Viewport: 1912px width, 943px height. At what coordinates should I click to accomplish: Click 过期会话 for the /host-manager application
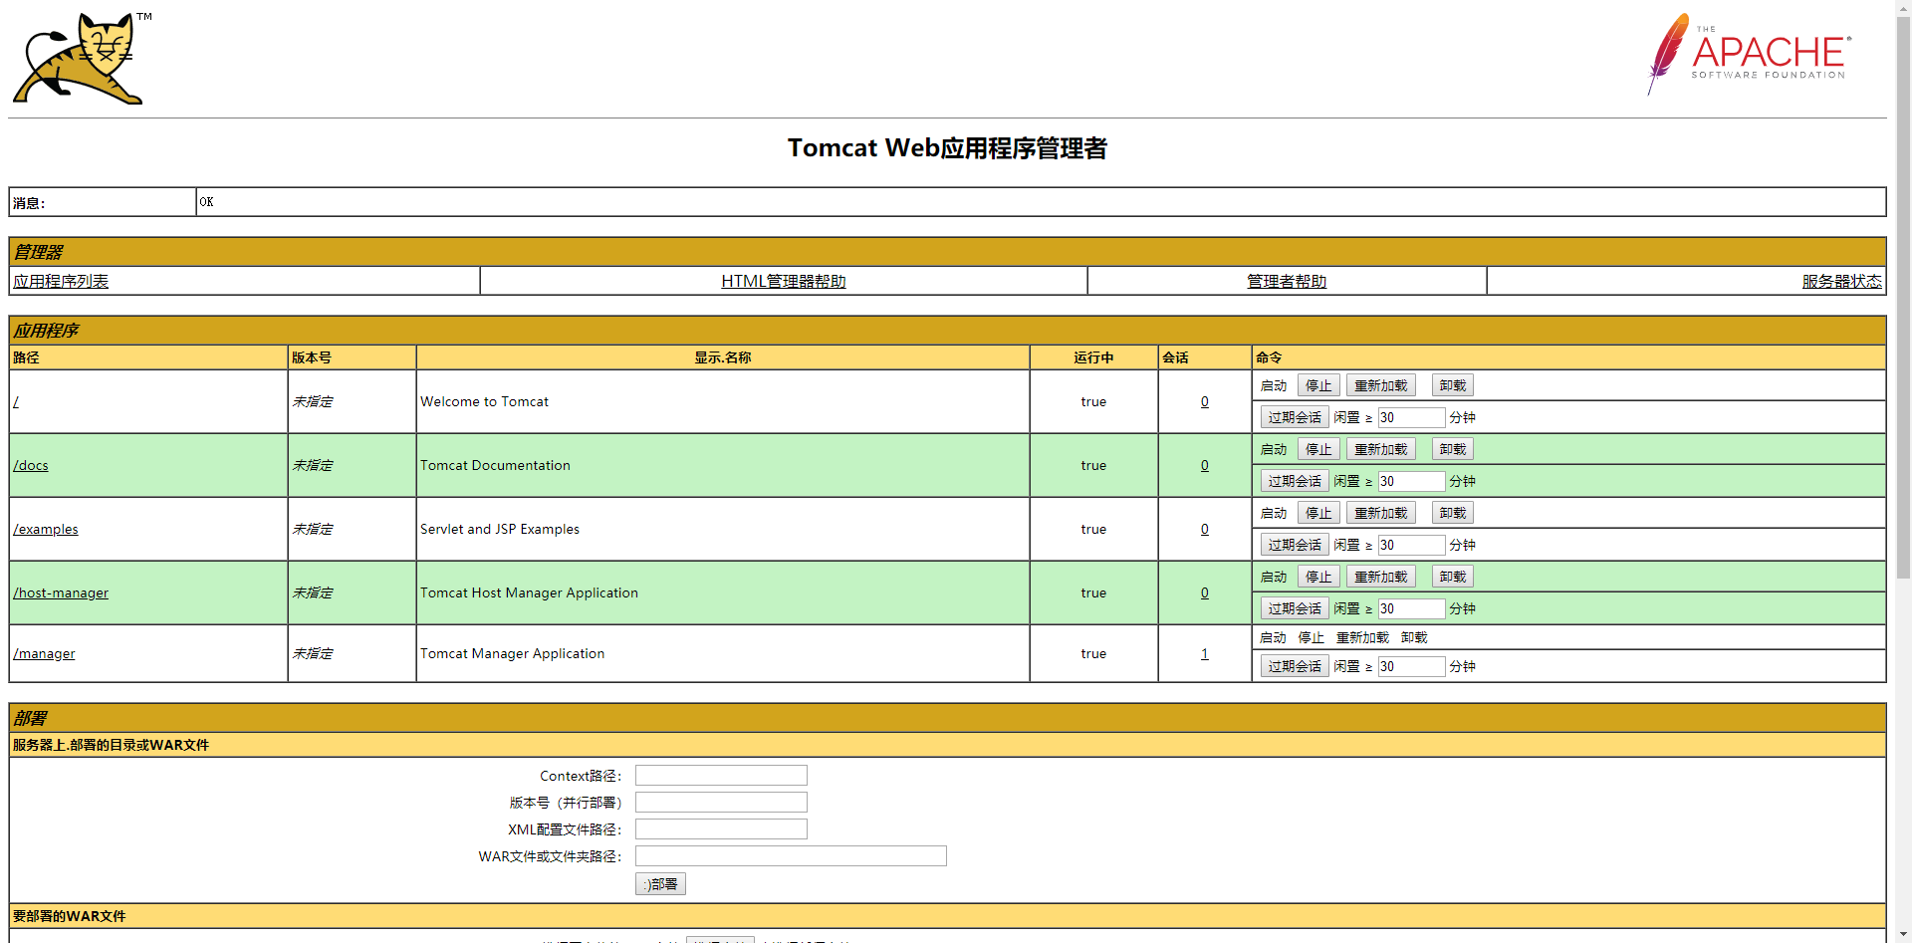[x=1294, y=607]
